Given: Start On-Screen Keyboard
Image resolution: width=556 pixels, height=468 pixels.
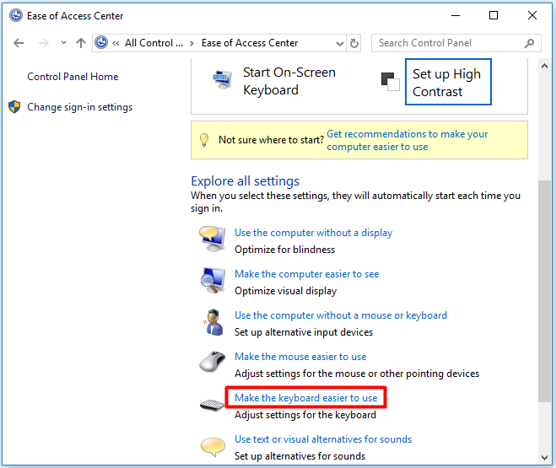Looking at the screenshot, I should (x=289, y=81).
